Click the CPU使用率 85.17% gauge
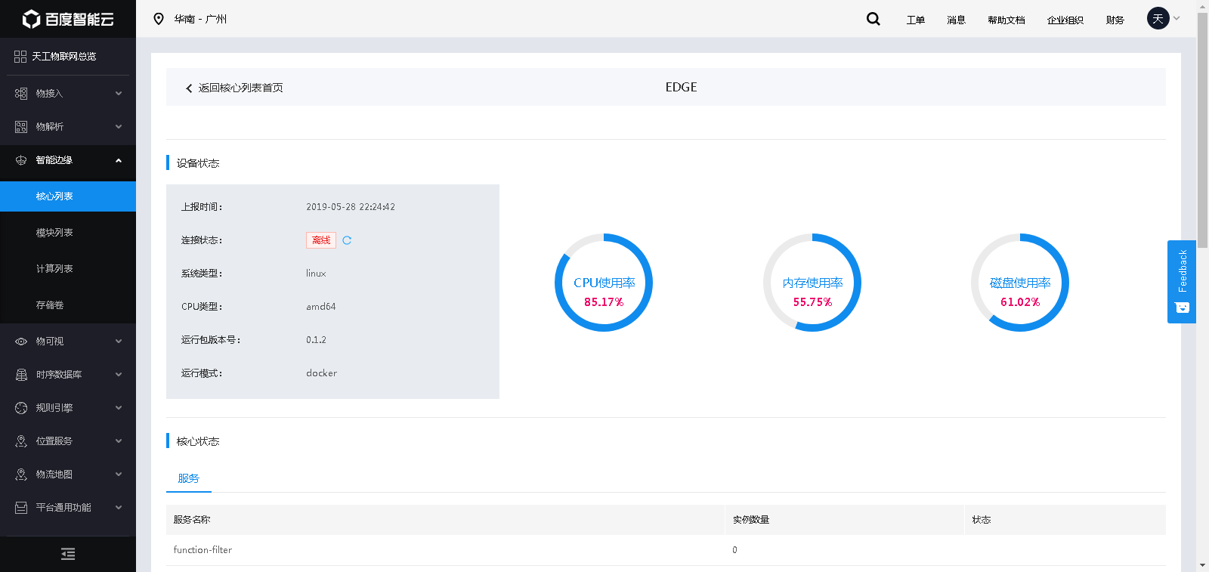This screenshot has height=572, width=1209. (x=604, y=283)
